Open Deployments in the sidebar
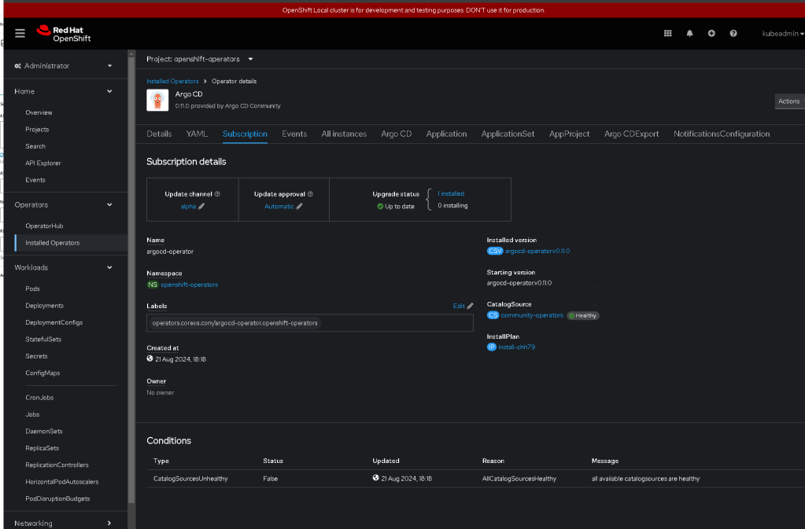 [x=45, y=306]
